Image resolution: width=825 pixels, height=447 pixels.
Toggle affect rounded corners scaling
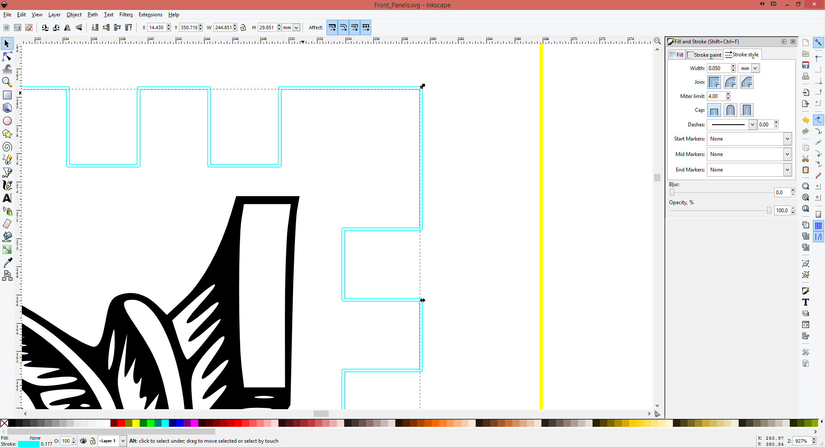point(343,28)
